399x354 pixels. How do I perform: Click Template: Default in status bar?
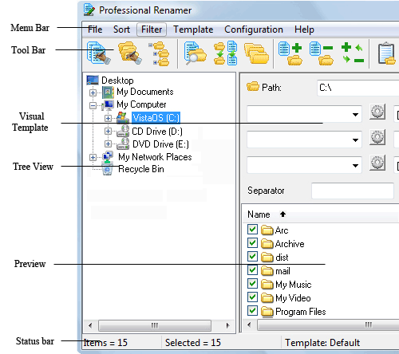click(x=322, y=343)
